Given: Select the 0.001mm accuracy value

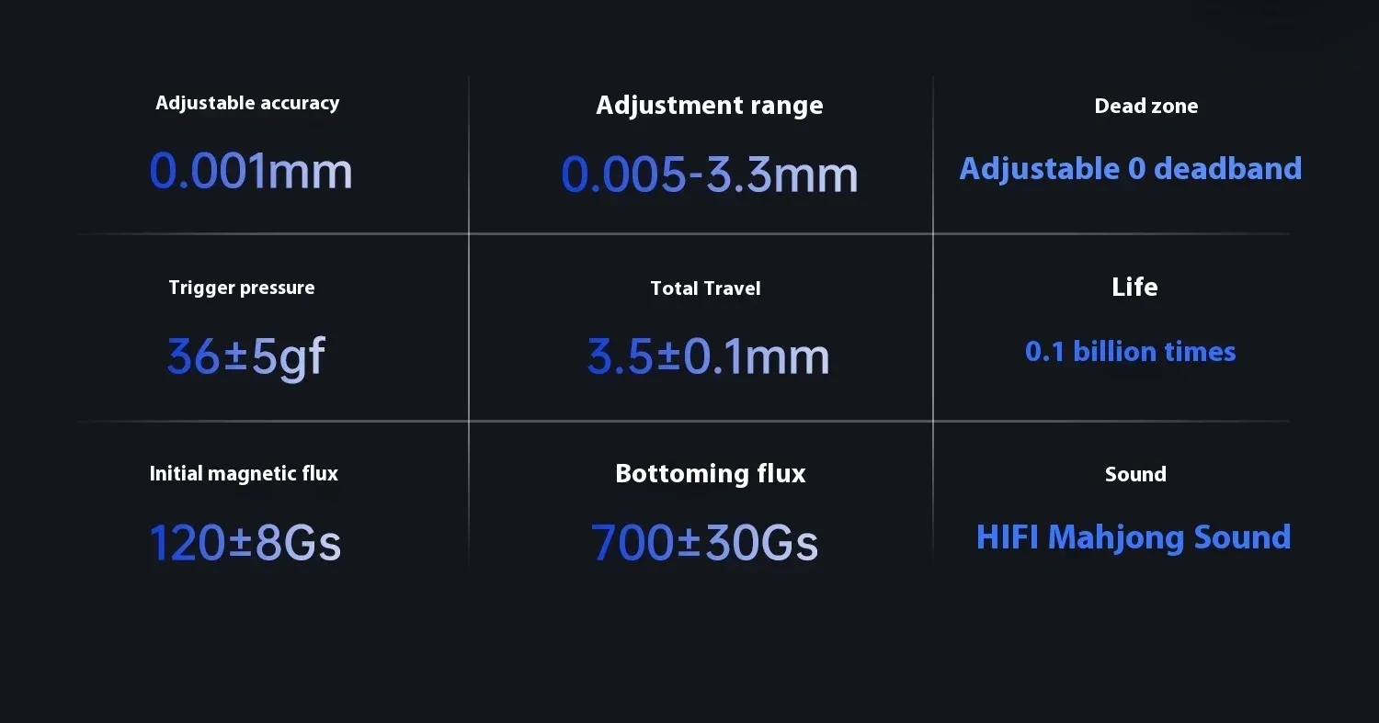Looking at the screenshot, I should point(251,171).
